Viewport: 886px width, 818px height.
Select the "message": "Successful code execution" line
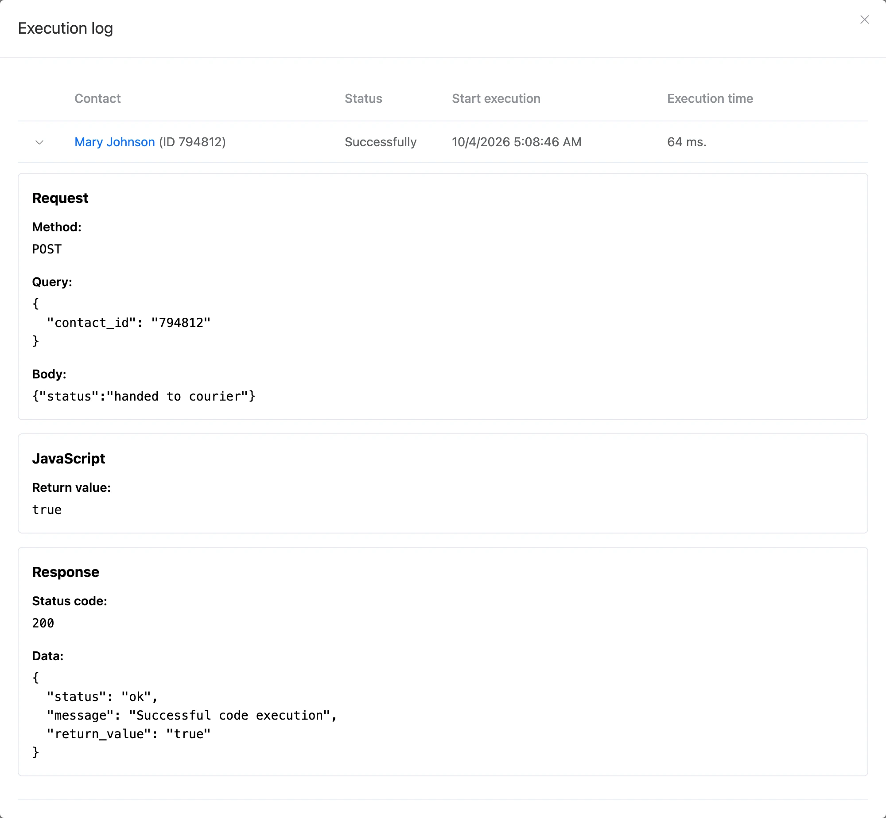pyautogui.click(x=192, y=715)
